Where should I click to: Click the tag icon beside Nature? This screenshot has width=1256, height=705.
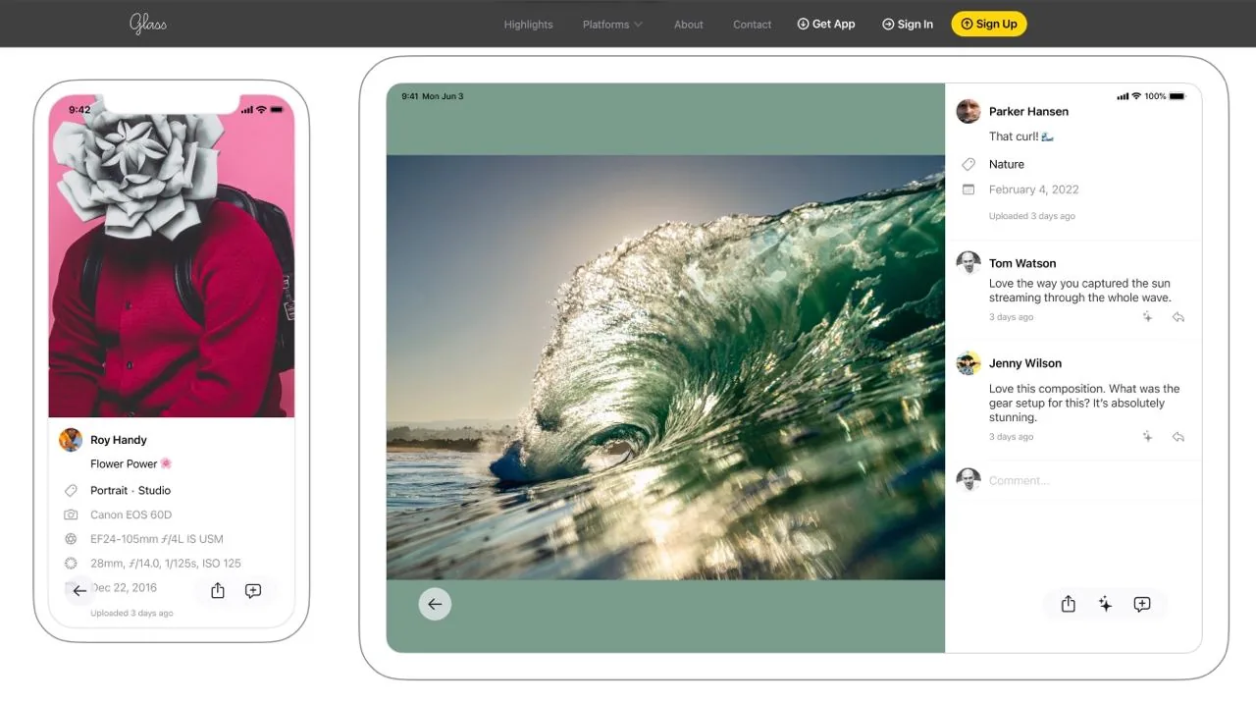(968, 164)
